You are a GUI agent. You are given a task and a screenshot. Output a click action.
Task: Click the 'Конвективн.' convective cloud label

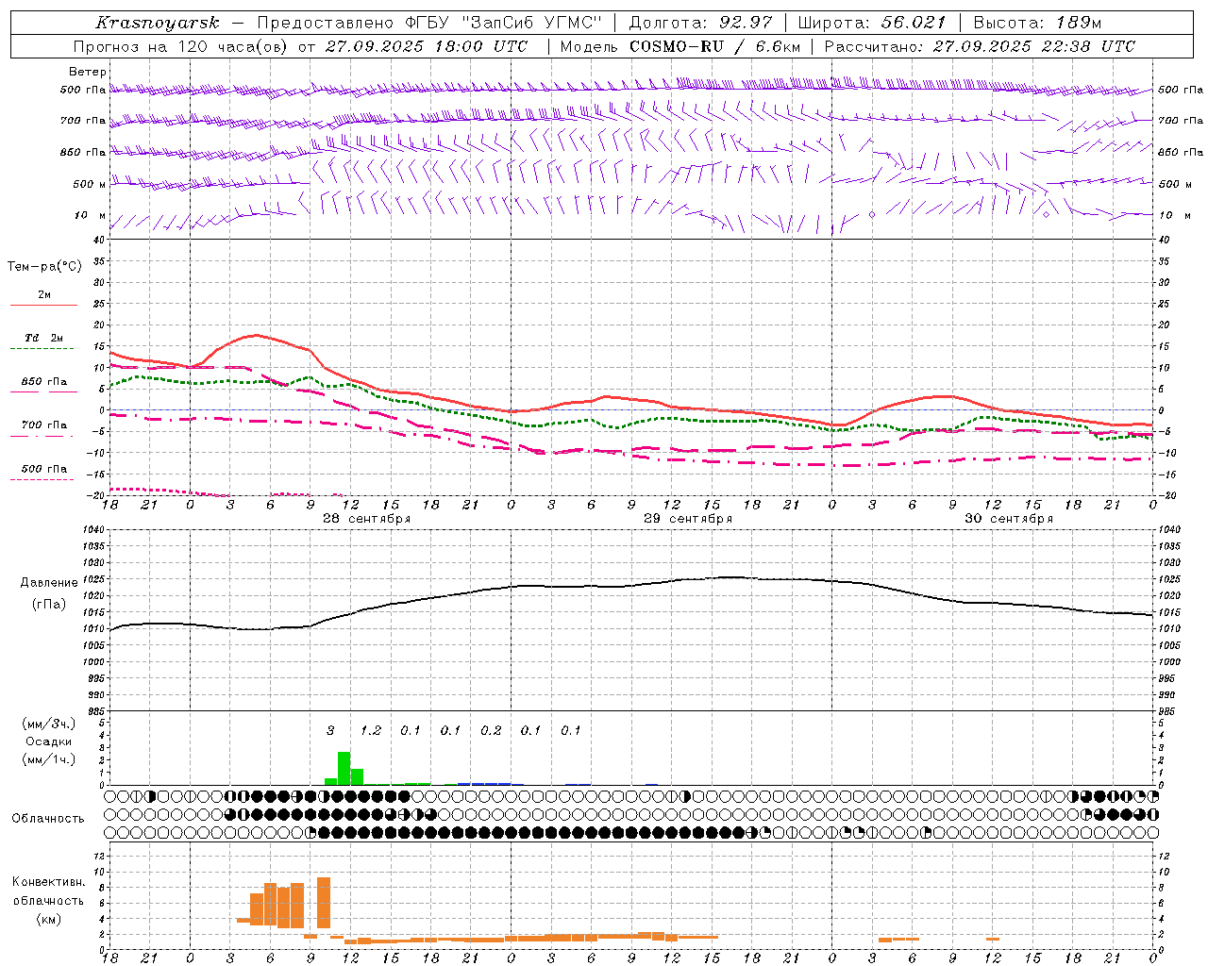[48, 882]
